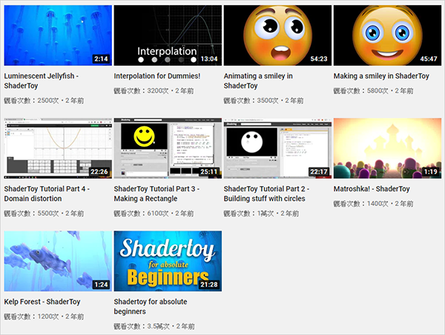Open 'ShaderToy Tutorial Part 4 - Domain distortion' title
445x335 pixels.
point(50,193)
